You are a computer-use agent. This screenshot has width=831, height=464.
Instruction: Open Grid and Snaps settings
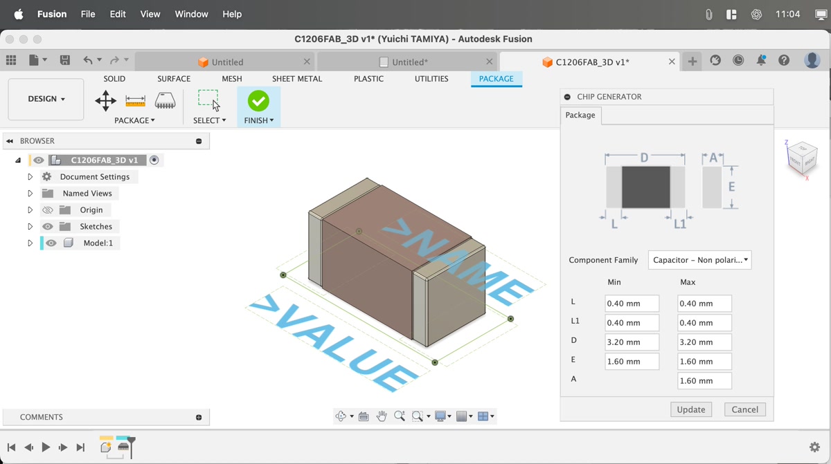[462, 416]
